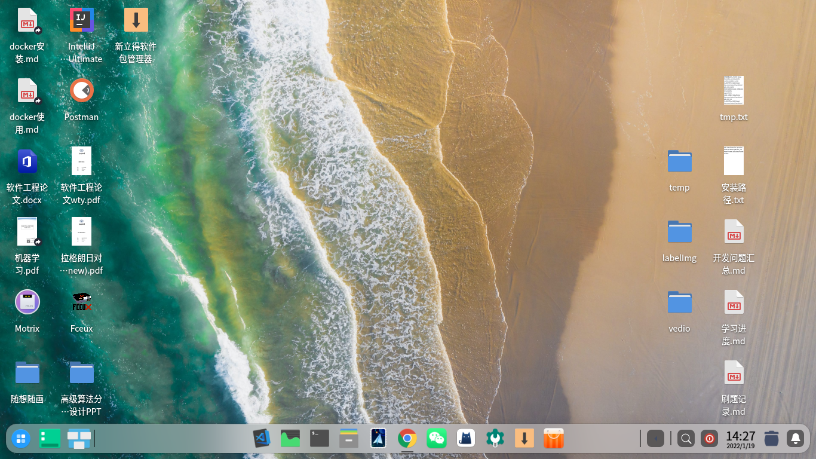Click the dock clock showing 14:27
Image resolution: width=816 pixels, height=459 pixels.
coord(740,439)
